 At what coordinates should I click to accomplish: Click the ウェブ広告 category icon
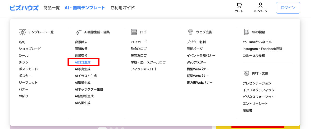pyautogui.click(x=190, y=32)
